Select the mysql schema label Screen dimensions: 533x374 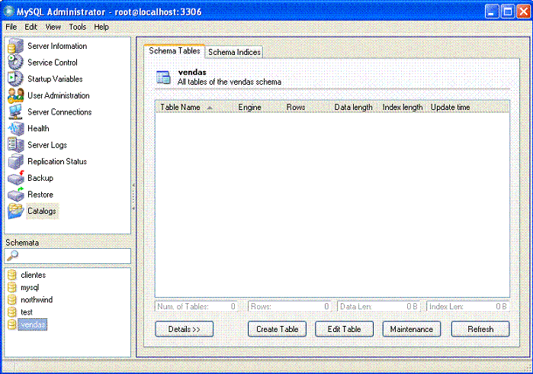(x=30, y=287)
